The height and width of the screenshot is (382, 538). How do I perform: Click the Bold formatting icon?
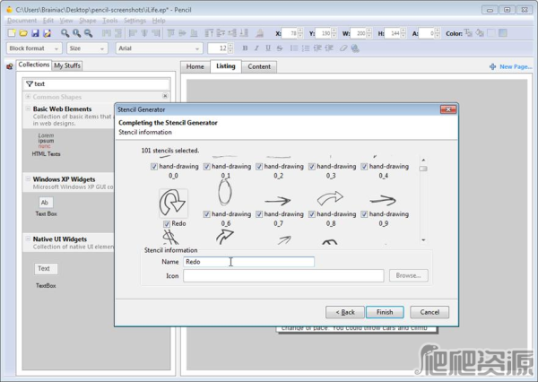pos(245,48)
